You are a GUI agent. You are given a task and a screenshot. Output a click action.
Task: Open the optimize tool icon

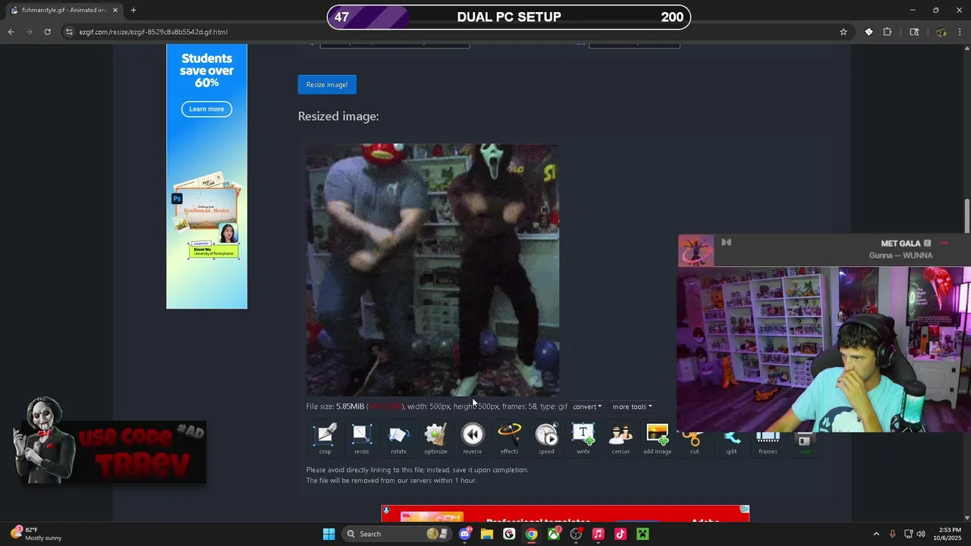pyautogui.click(x=435, y=439)
